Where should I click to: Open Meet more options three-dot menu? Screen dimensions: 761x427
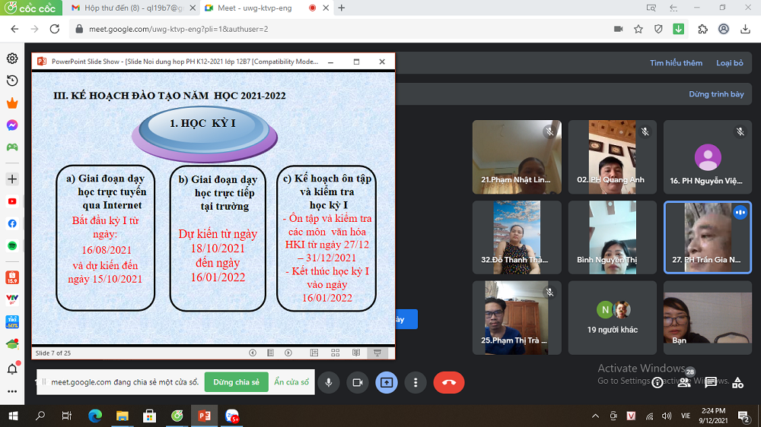[x=414, y=382]
